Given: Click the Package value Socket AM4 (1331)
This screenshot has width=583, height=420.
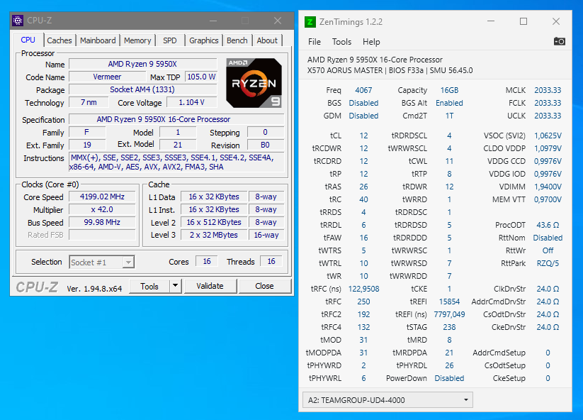Looking at the screenshot, I should pyautogui.click(x=142, y=89).
